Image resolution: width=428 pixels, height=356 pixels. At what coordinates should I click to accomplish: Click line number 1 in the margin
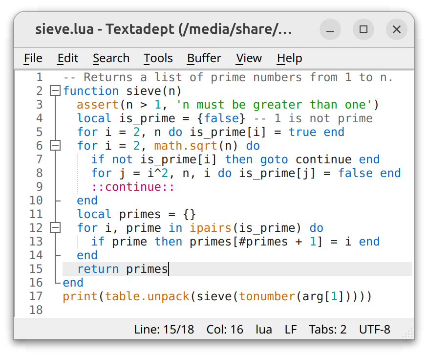click(x=40, y=77)
